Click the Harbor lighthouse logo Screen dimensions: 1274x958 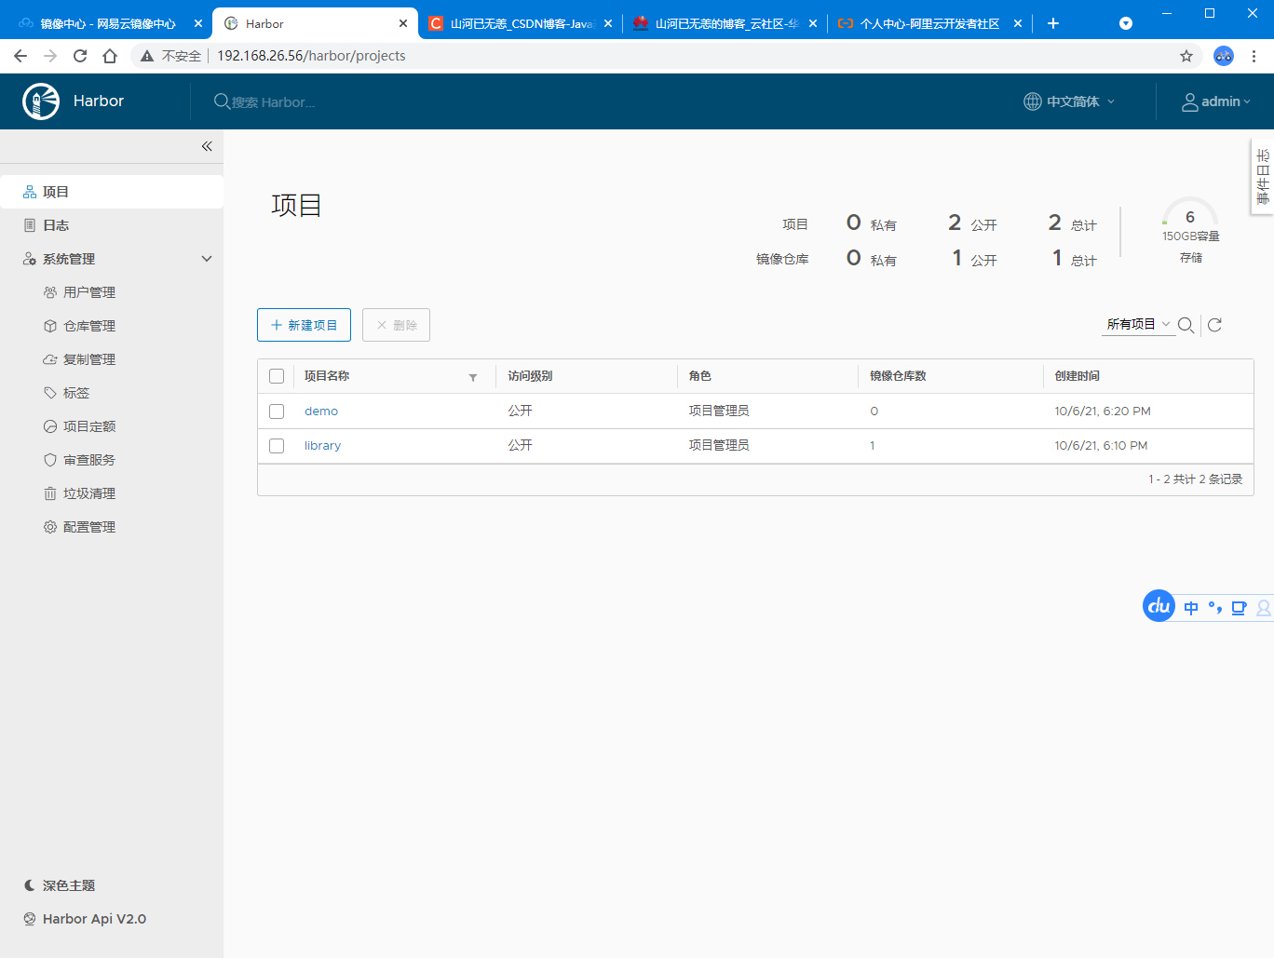41,101
